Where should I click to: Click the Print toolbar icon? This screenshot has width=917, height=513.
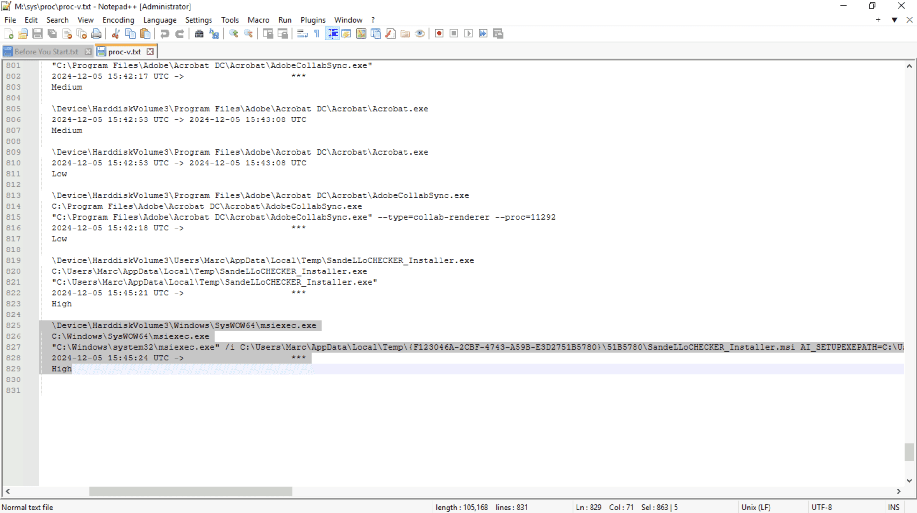tap(96, 33)
